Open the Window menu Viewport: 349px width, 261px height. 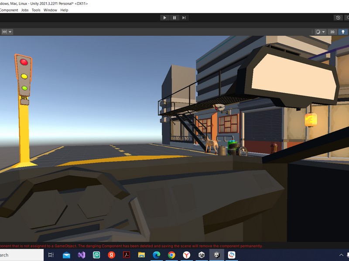pos(50,10)
